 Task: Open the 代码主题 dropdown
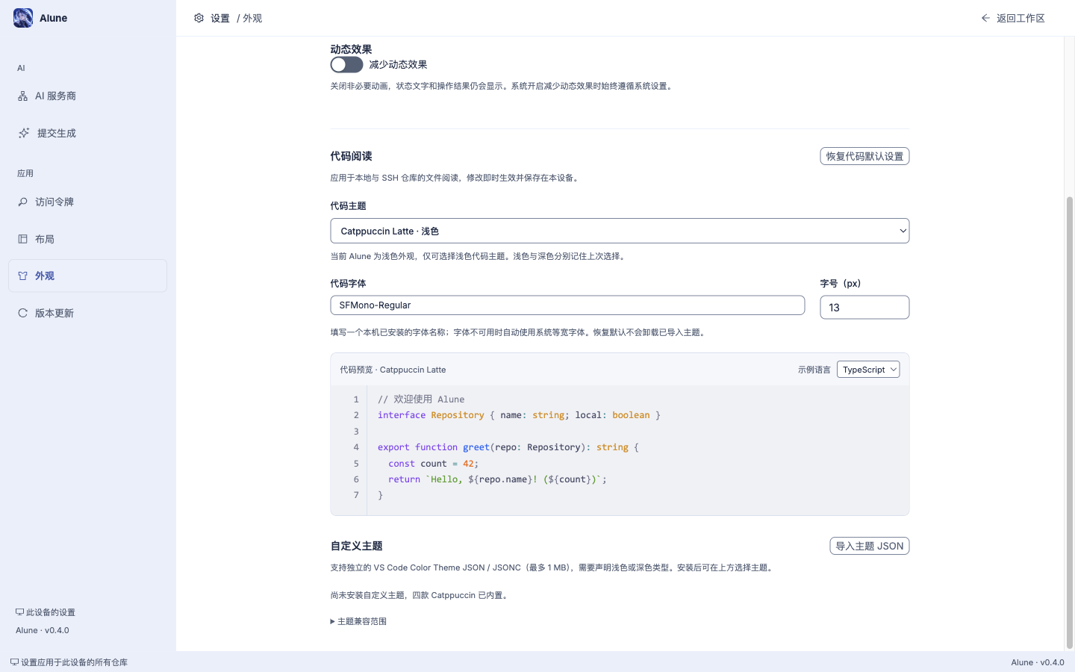pos(620,231)
